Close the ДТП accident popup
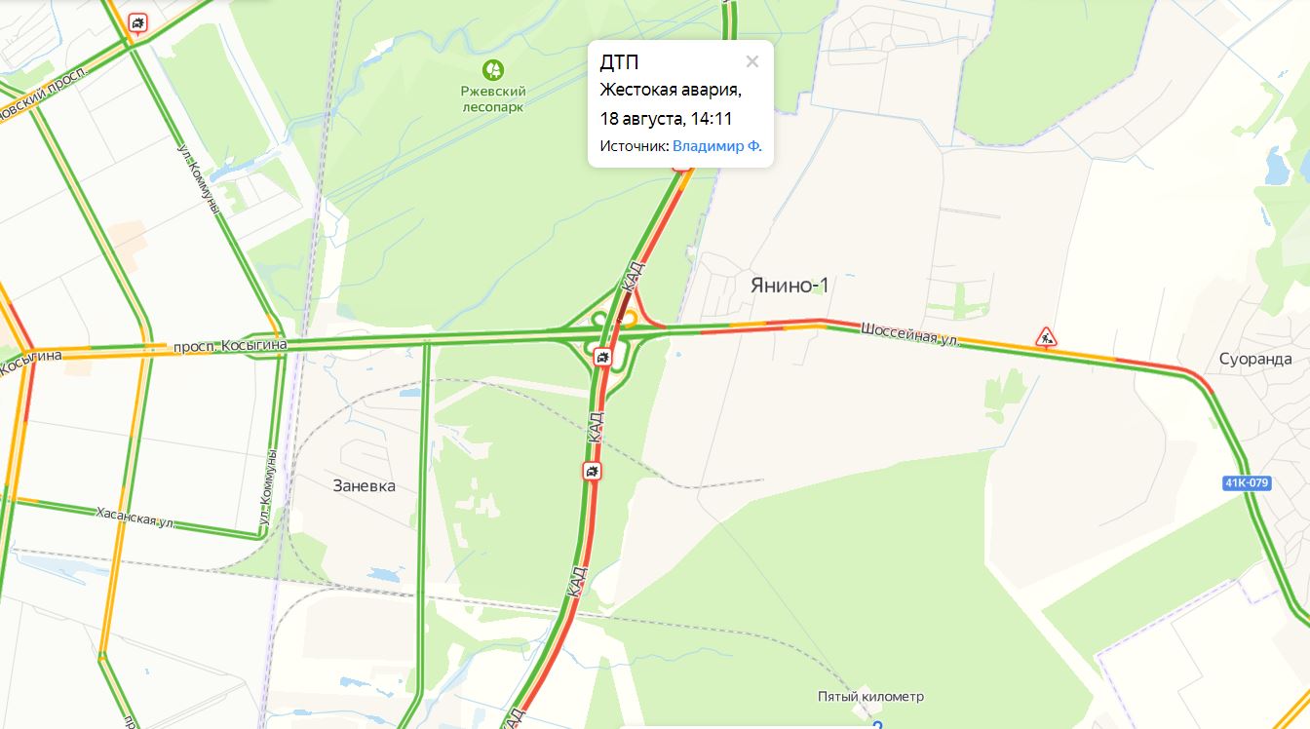Viewport: 1310px width, 729px height. click(x=751, y=61)
